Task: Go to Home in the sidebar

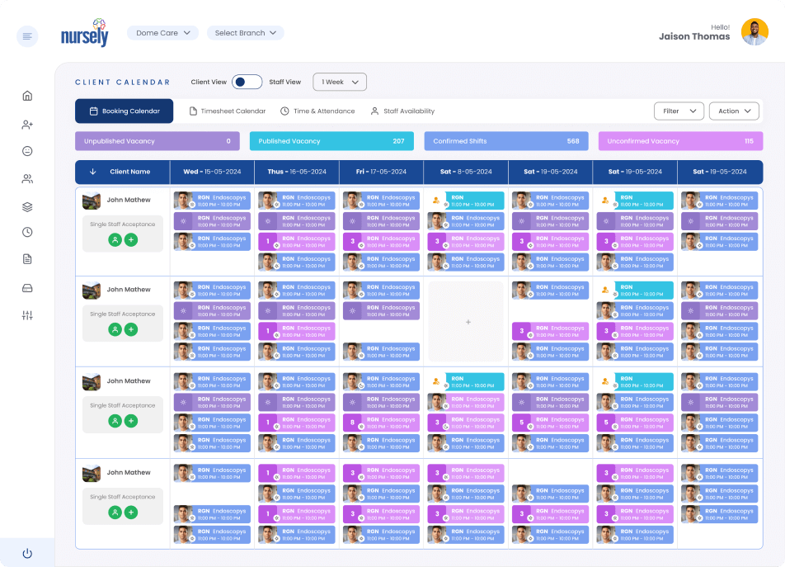Action: 27,96
